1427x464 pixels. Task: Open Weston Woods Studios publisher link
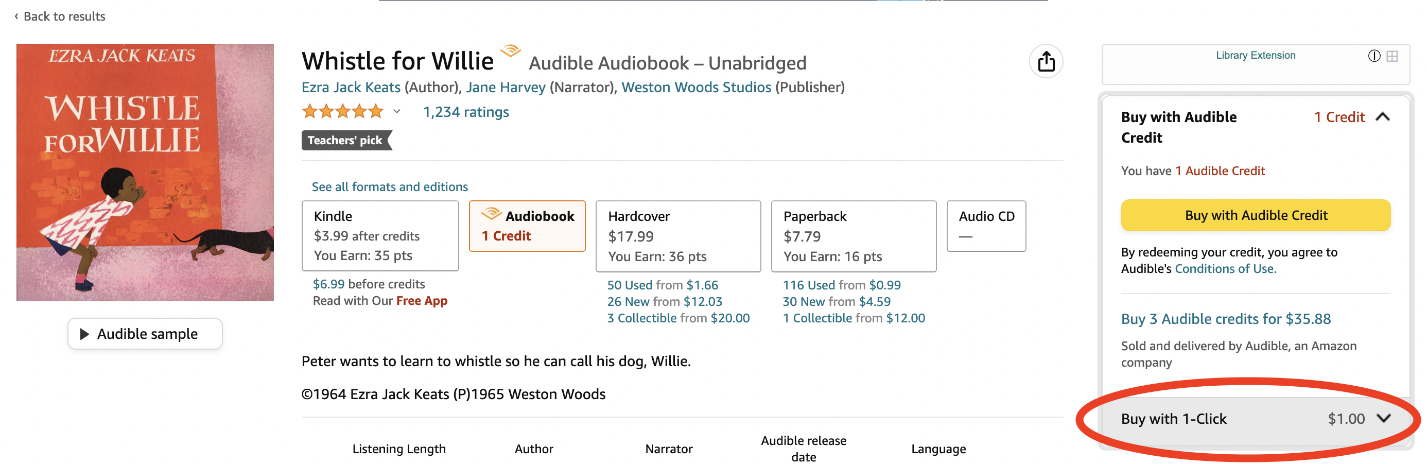696,87
